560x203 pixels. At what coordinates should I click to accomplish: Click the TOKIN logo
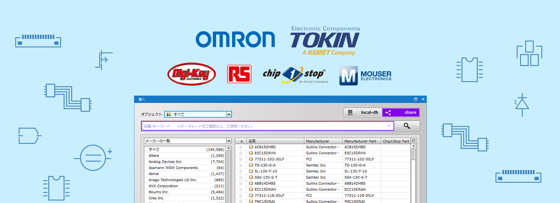pyautogui.click(x=325, y=41)
